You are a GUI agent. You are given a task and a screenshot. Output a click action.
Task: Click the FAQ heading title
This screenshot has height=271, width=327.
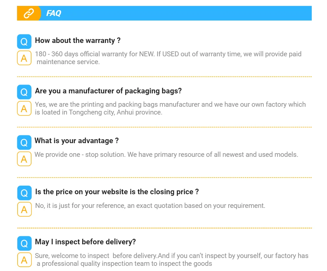[x=54, y=13]
